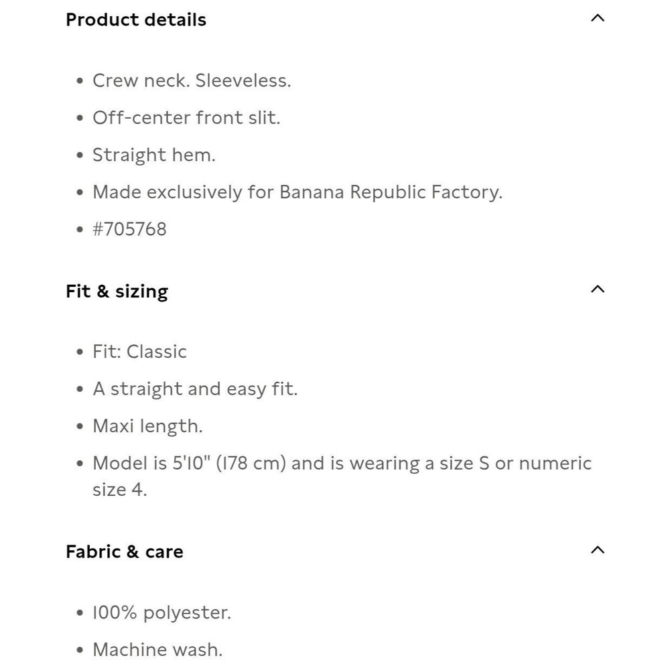Click the Product details heading
The width and height of the screenshot is (670, 670).
pos(136,20)
